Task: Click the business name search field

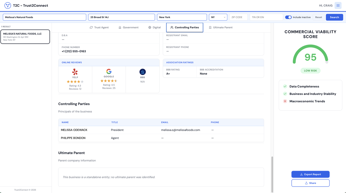Action: [x=45, y=17]
